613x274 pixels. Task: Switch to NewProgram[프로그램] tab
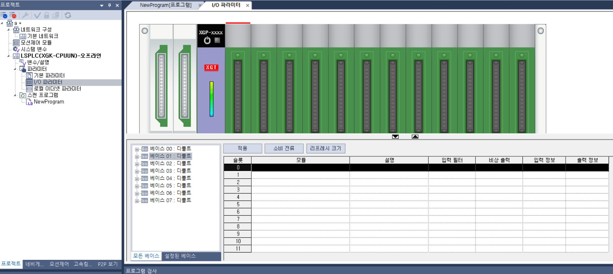point(166,5)
